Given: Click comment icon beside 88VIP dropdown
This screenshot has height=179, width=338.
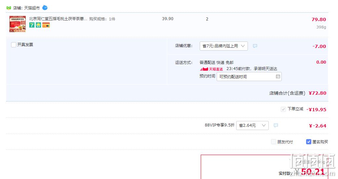Looking at the screenshot, I should click(276, 125).
